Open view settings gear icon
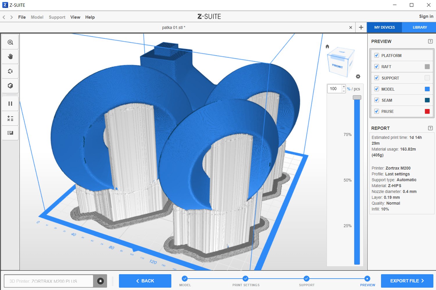Screen dimensions: 436x290 (358, 77)
